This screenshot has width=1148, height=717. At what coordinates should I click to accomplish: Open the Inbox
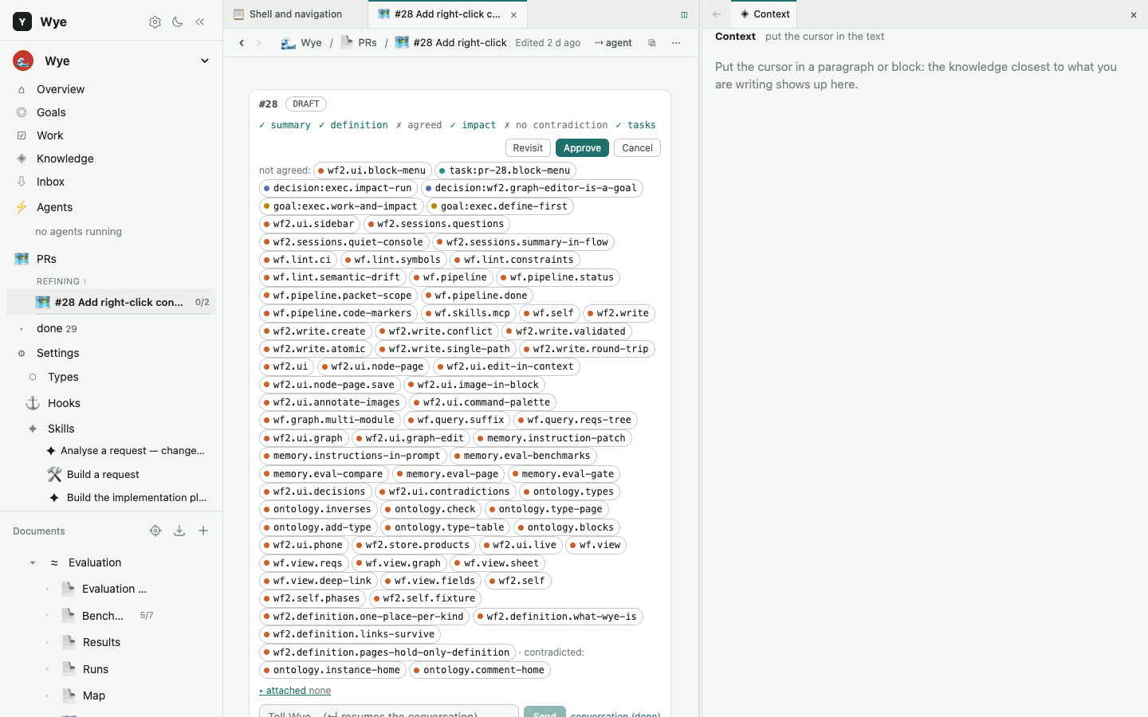[x=50, y=182]
